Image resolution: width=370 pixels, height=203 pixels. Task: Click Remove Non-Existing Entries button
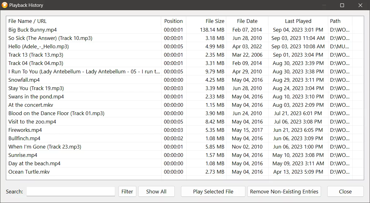284,192
